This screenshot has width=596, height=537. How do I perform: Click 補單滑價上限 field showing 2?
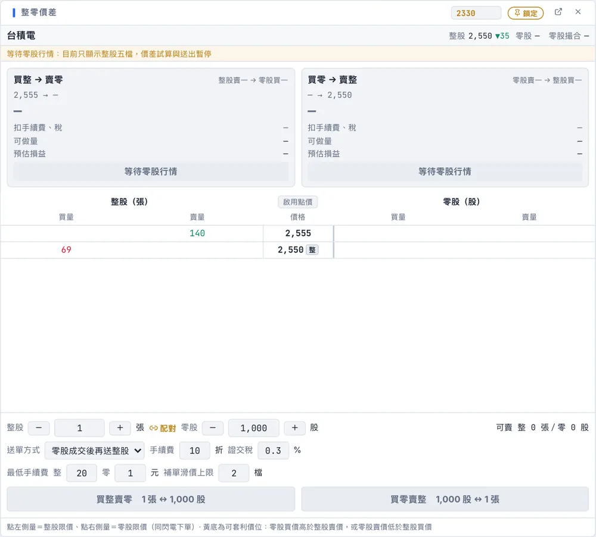point(234,473)
